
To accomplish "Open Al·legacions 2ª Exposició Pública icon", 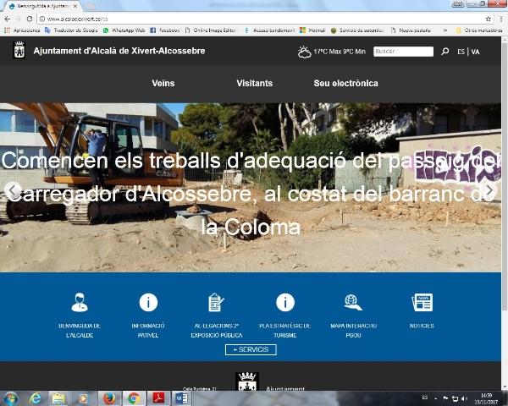I will pos(216,302).
